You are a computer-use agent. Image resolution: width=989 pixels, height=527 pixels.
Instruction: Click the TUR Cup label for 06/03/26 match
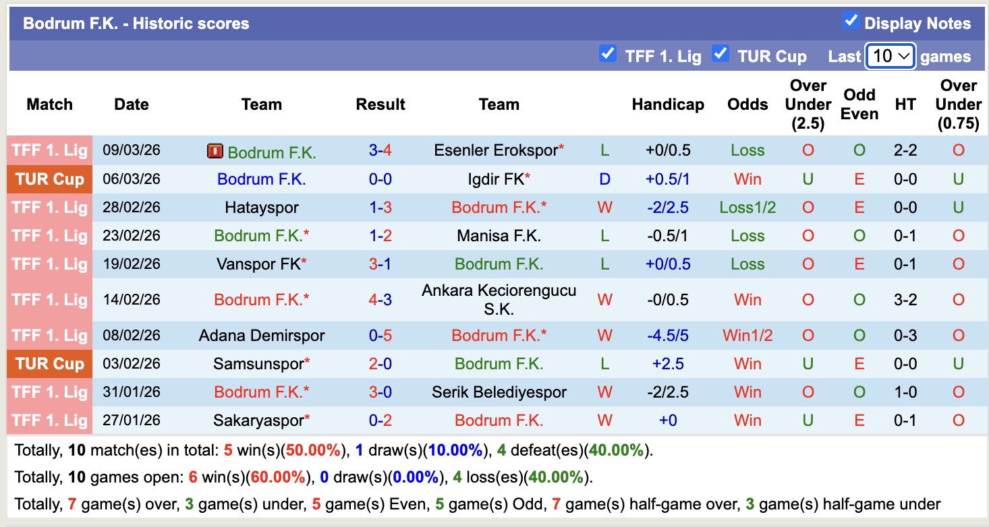[50, 179]
